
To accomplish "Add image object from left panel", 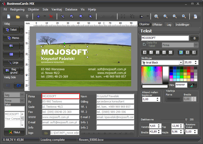I will pyautogui.click(x=11, y=46).
